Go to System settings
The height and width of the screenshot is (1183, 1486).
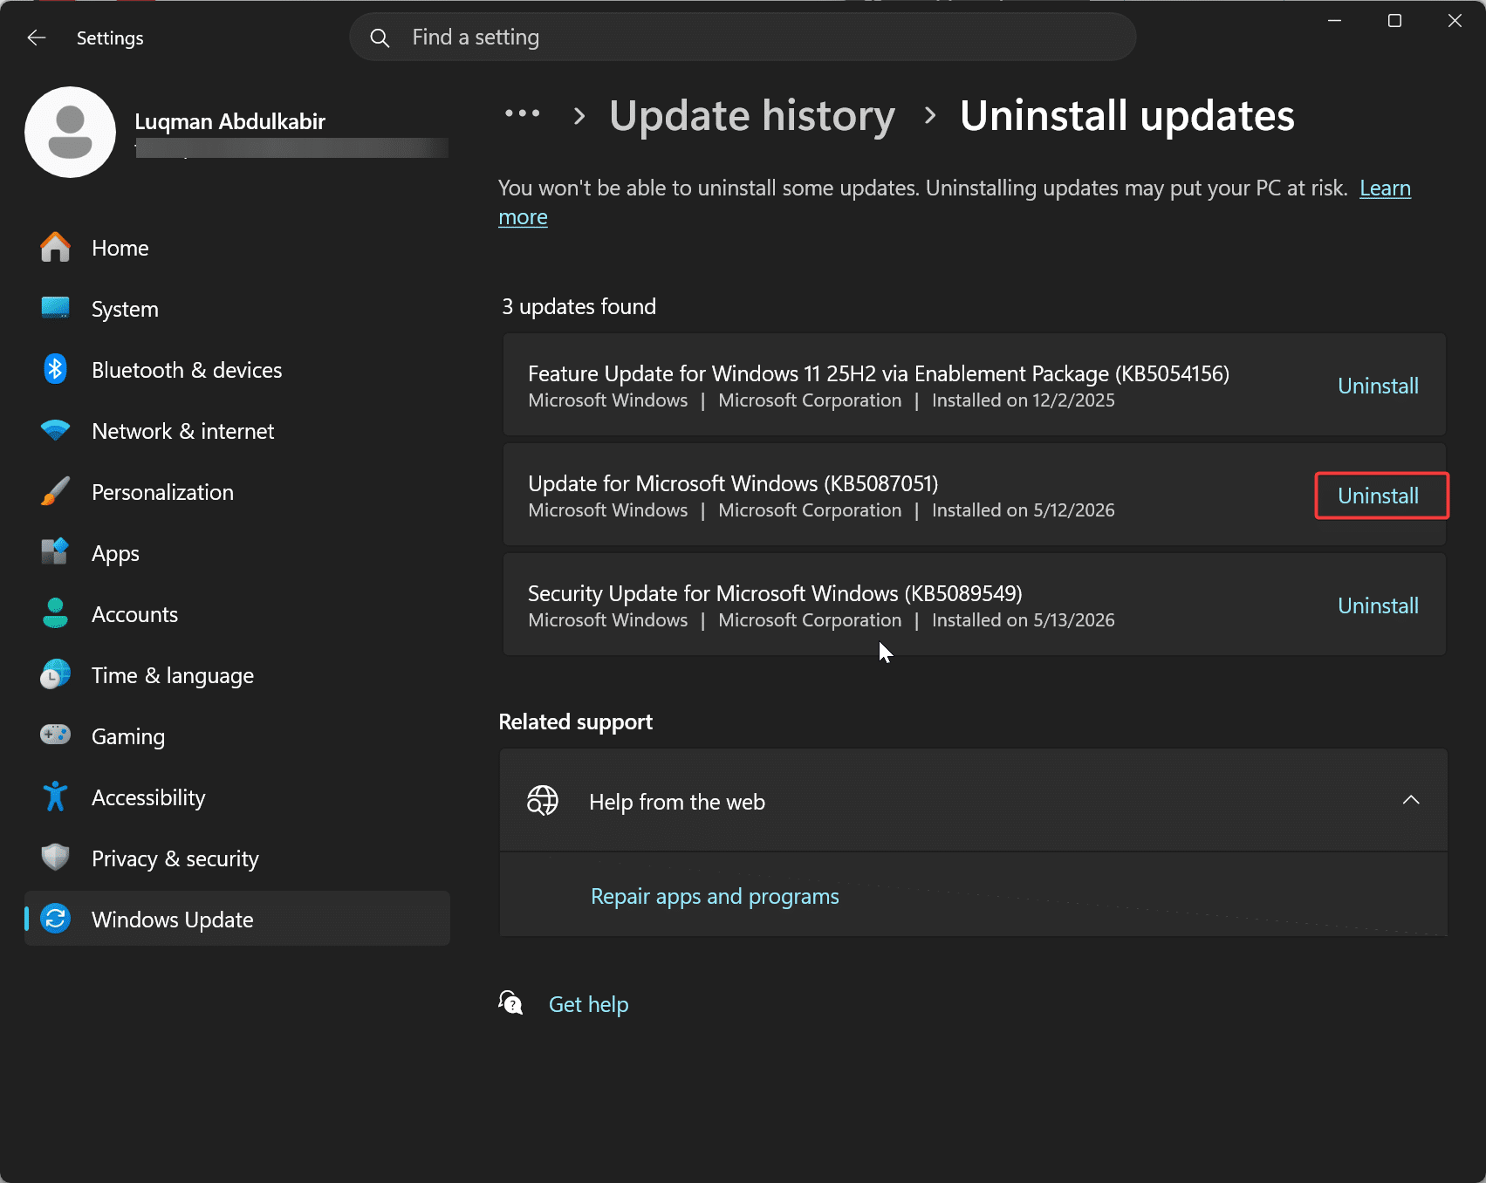pyautogui.click(x=237, y=309)
